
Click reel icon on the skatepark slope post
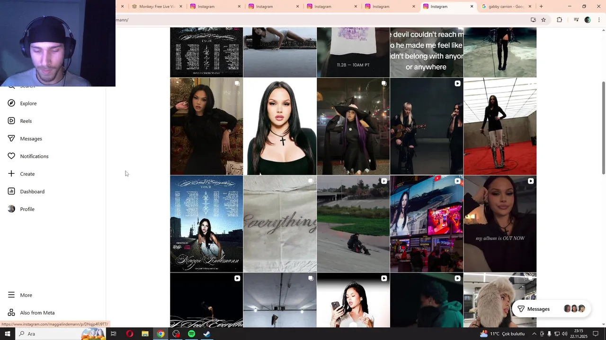(x=384, y=181)
